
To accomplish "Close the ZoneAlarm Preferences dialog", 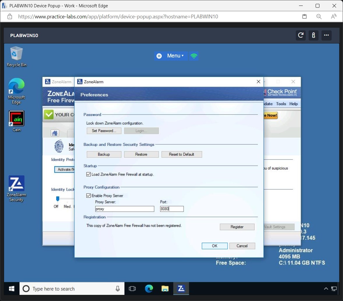I will [258, 82].
